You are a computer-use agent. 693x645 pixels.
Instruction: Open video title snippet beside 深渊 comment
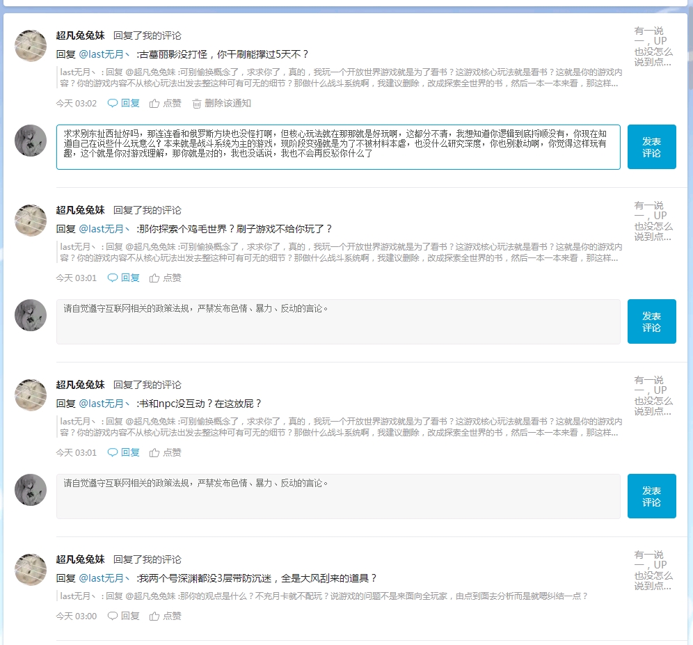tap(653, 571)
